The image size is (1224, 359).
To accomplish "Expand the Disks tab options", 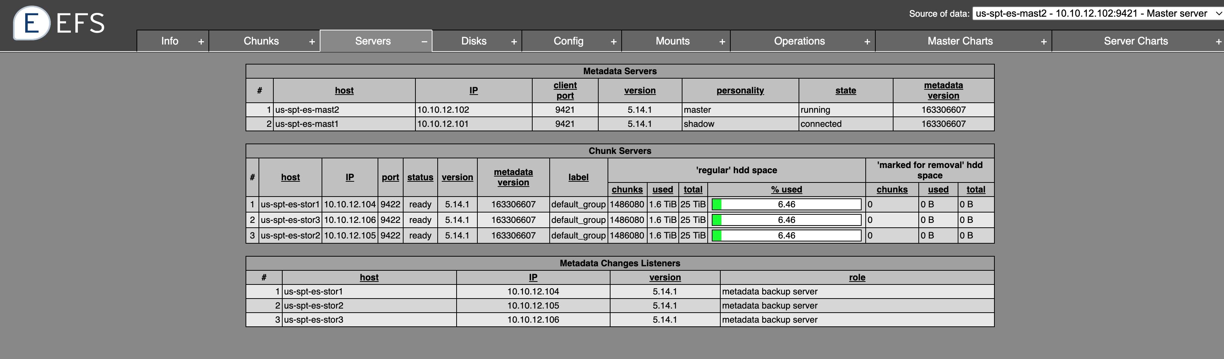I will [514, 41].
